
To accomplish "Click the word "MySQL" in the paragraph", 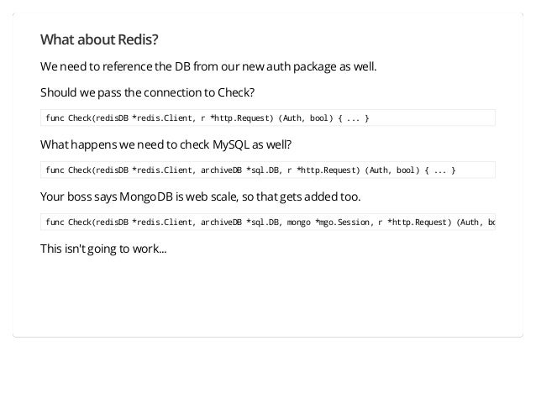I will [231, 144].
